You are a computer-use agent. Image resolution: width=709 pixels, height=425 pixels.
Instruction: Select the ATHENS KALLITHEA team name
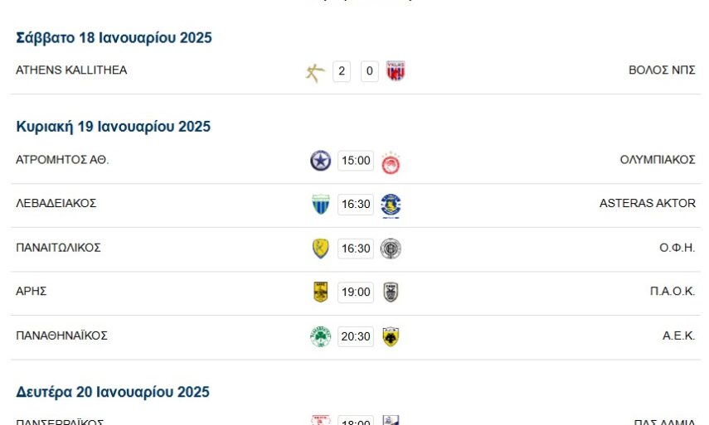tap(71, 70)
